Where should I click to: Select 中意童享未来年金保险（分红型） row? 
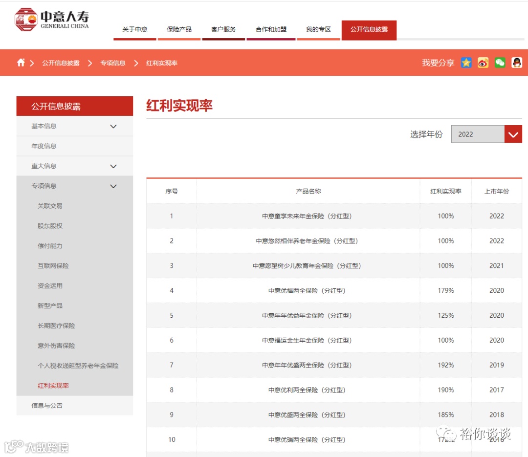pos(334,216)
